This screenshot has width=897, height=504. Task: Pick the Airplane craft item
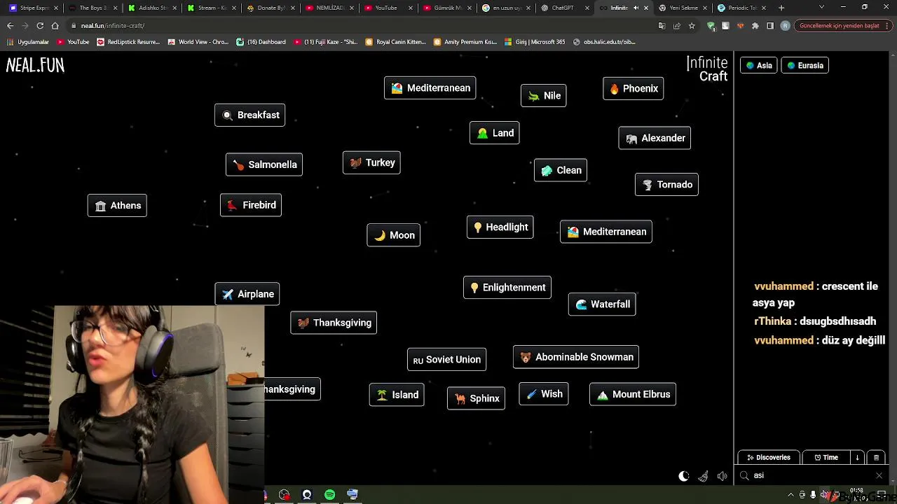247,294
